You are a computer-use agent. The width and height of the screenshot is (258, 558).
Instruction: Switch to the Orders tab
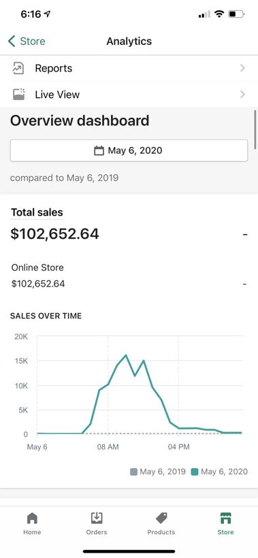coord(97,524)
